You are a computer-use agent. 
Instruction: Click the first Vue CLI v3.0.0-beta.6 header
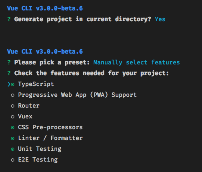pyautogui.click(x=45, y=8)
